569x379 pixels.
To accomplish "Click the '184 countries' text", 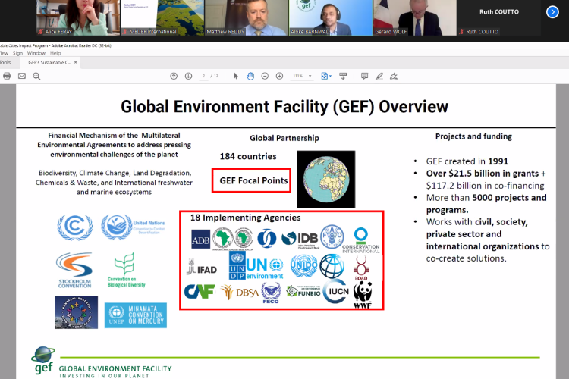I will click(x=248, y=156).
